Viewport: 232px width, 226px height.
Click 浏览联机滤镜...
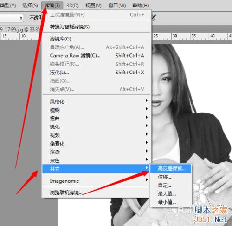96,193
